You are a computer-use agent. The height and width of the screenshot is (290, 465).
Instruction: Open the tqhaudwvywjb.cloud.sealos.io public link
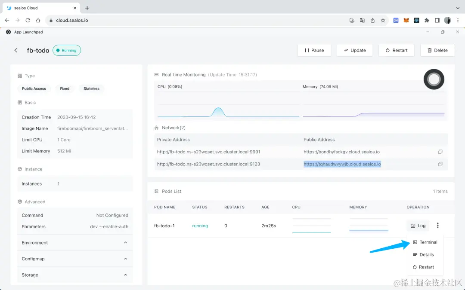[x=342, y=164]
